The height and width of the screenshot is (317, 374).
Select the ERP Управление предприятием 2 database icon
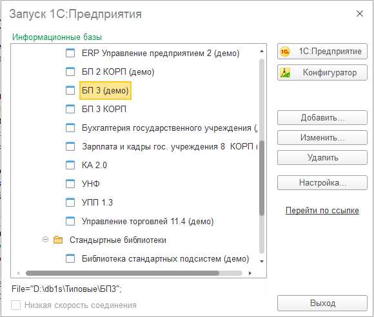(70, 53)
